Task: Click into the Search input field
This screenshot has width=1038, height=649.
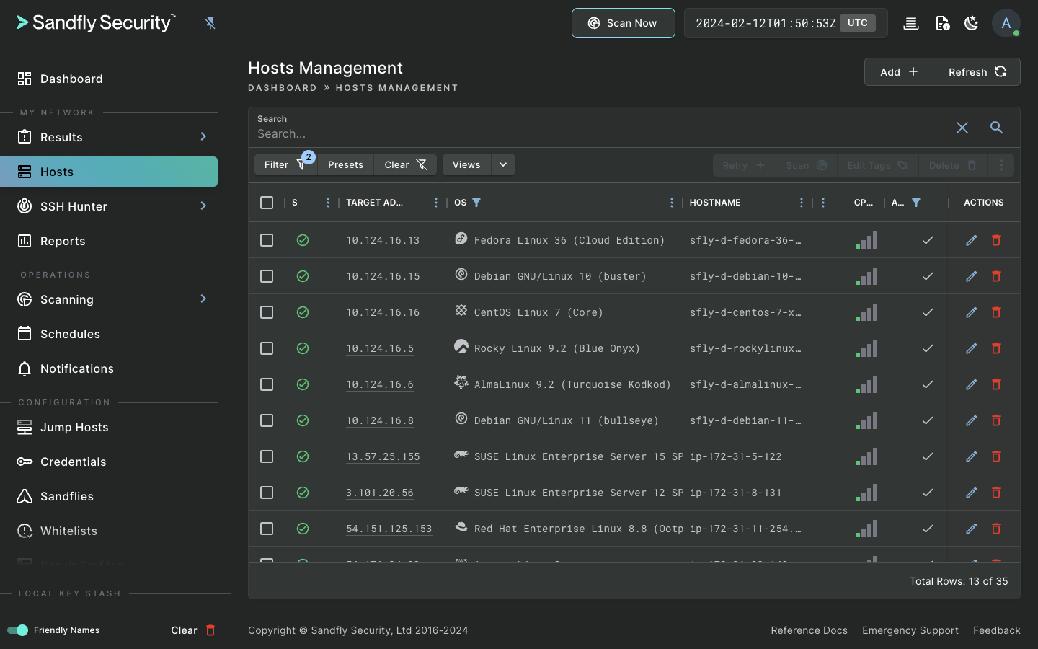Action: (598, 133)
